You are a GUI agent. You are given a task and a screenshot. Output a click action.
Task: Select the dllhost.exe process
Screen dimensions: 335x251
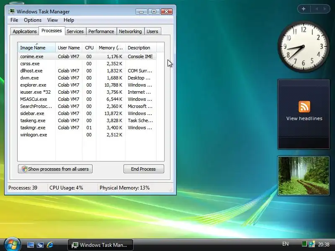87,71
